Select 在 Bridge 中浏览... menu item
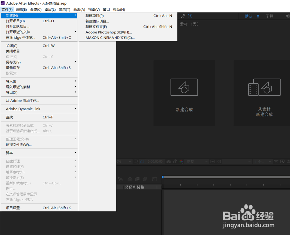The width and height of the screenshot is (290, 235). coord(39,37)
